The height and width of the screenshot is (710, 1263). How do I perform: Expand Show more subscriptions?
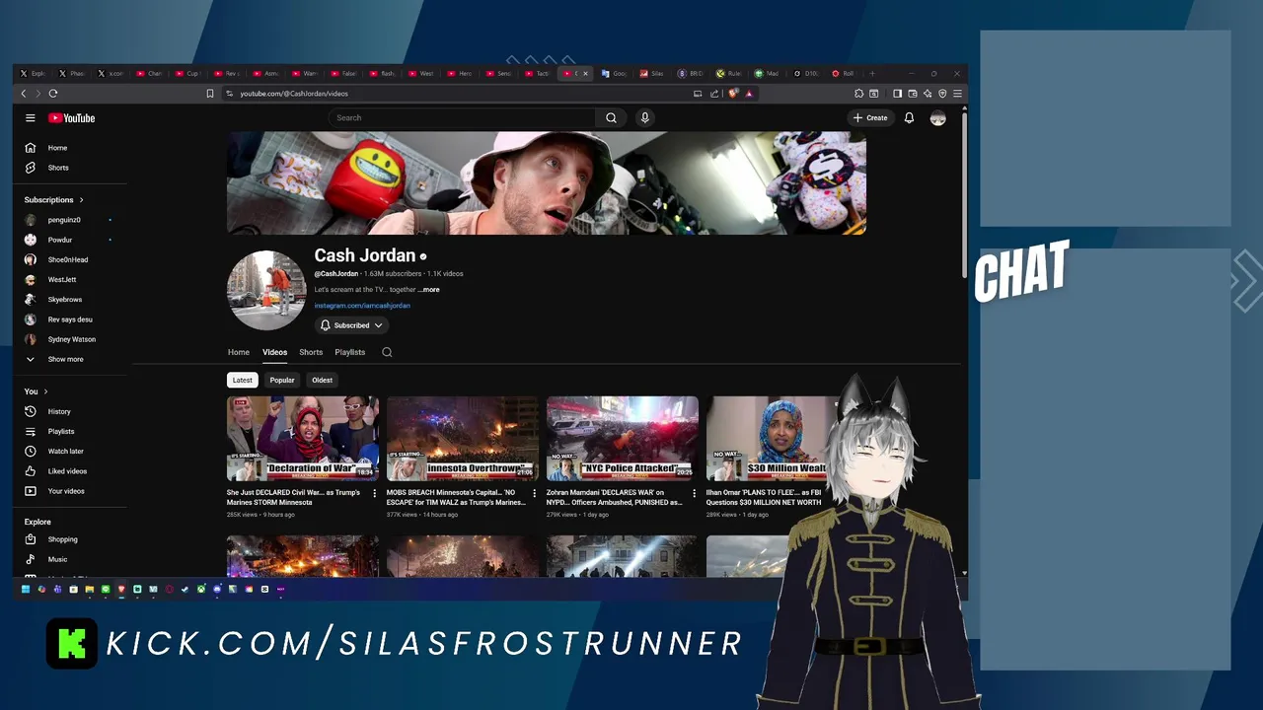pos(66,359)
